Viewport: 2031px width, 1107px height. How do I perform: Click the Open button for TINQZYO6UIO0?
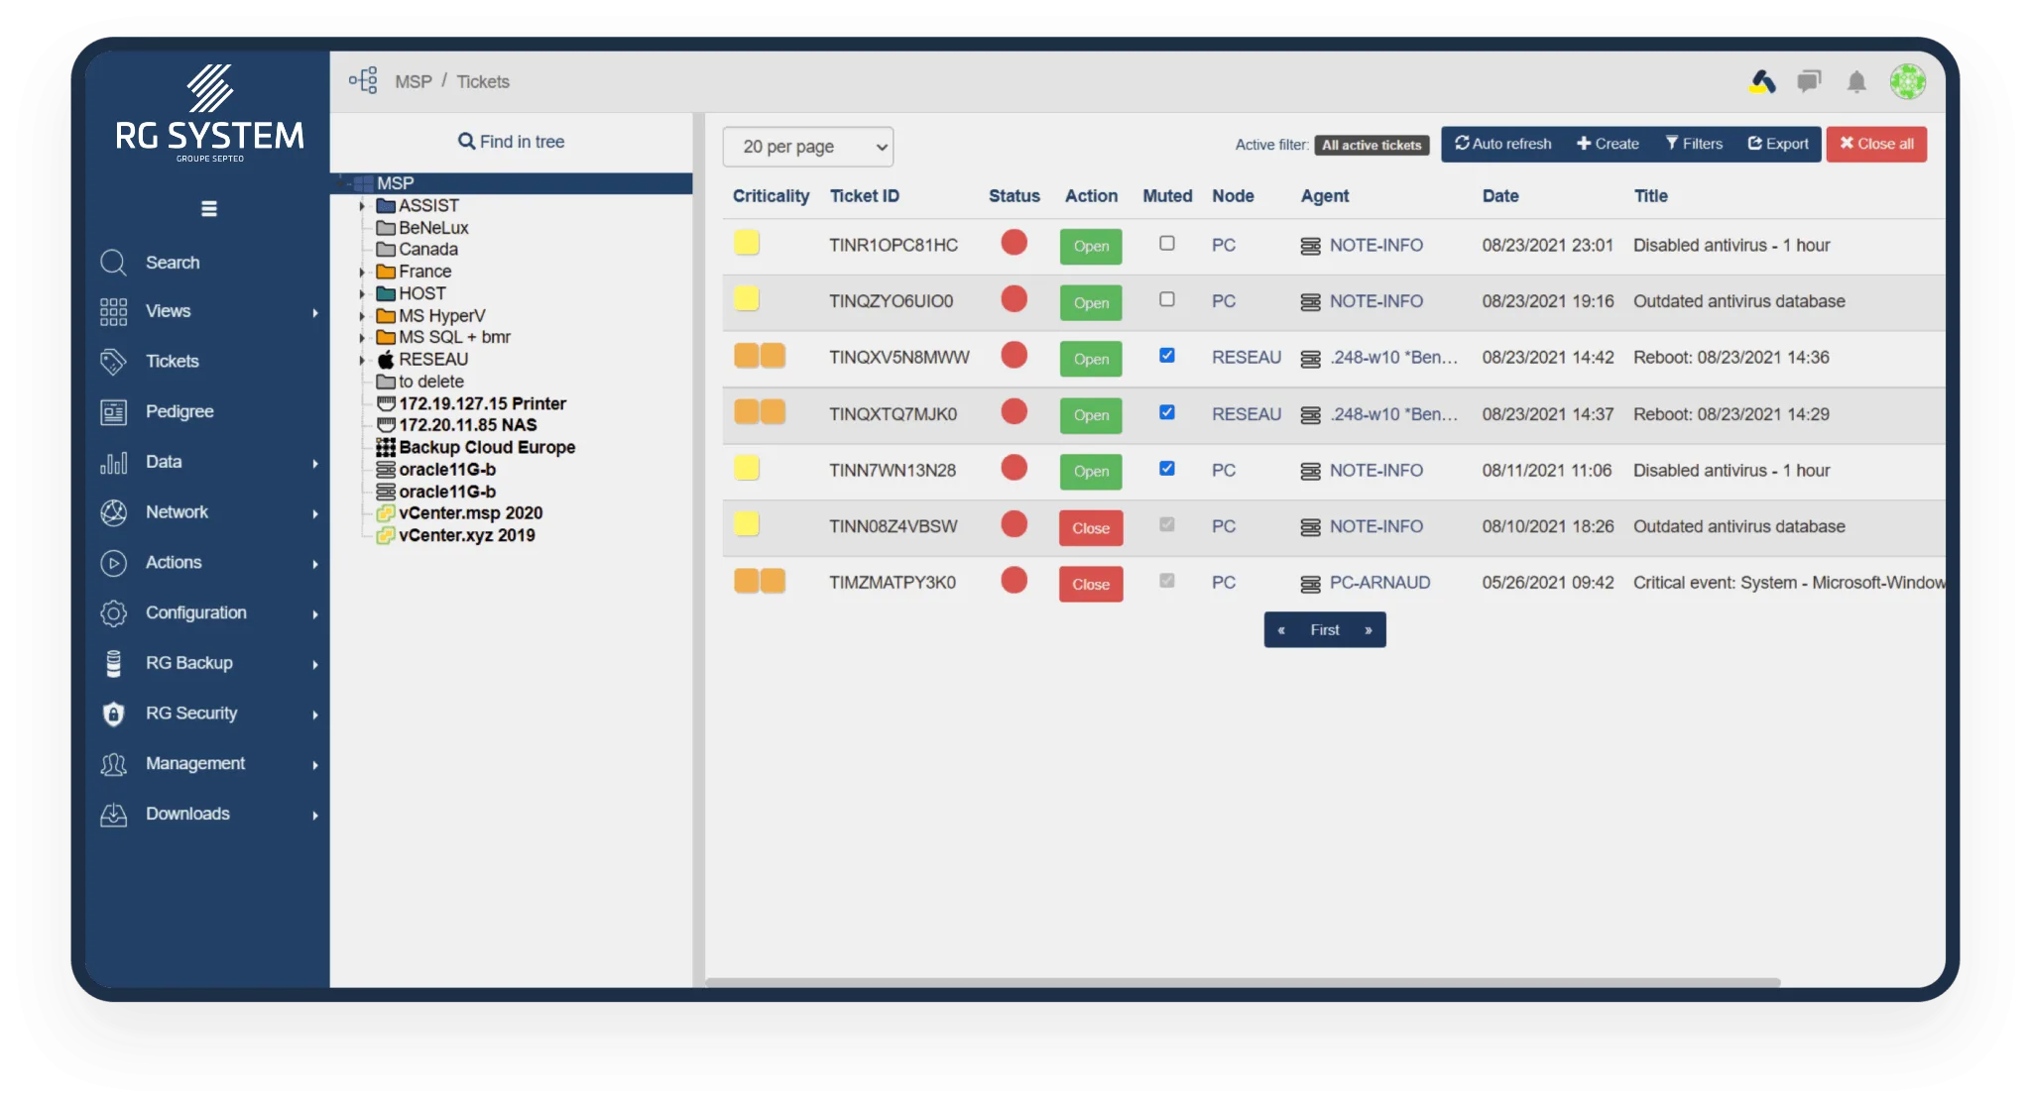tap(1090, 303)
